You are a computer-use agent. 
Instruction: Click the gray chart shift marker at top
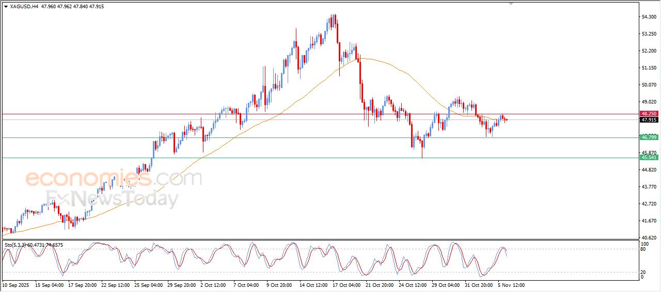pos(511,4)
